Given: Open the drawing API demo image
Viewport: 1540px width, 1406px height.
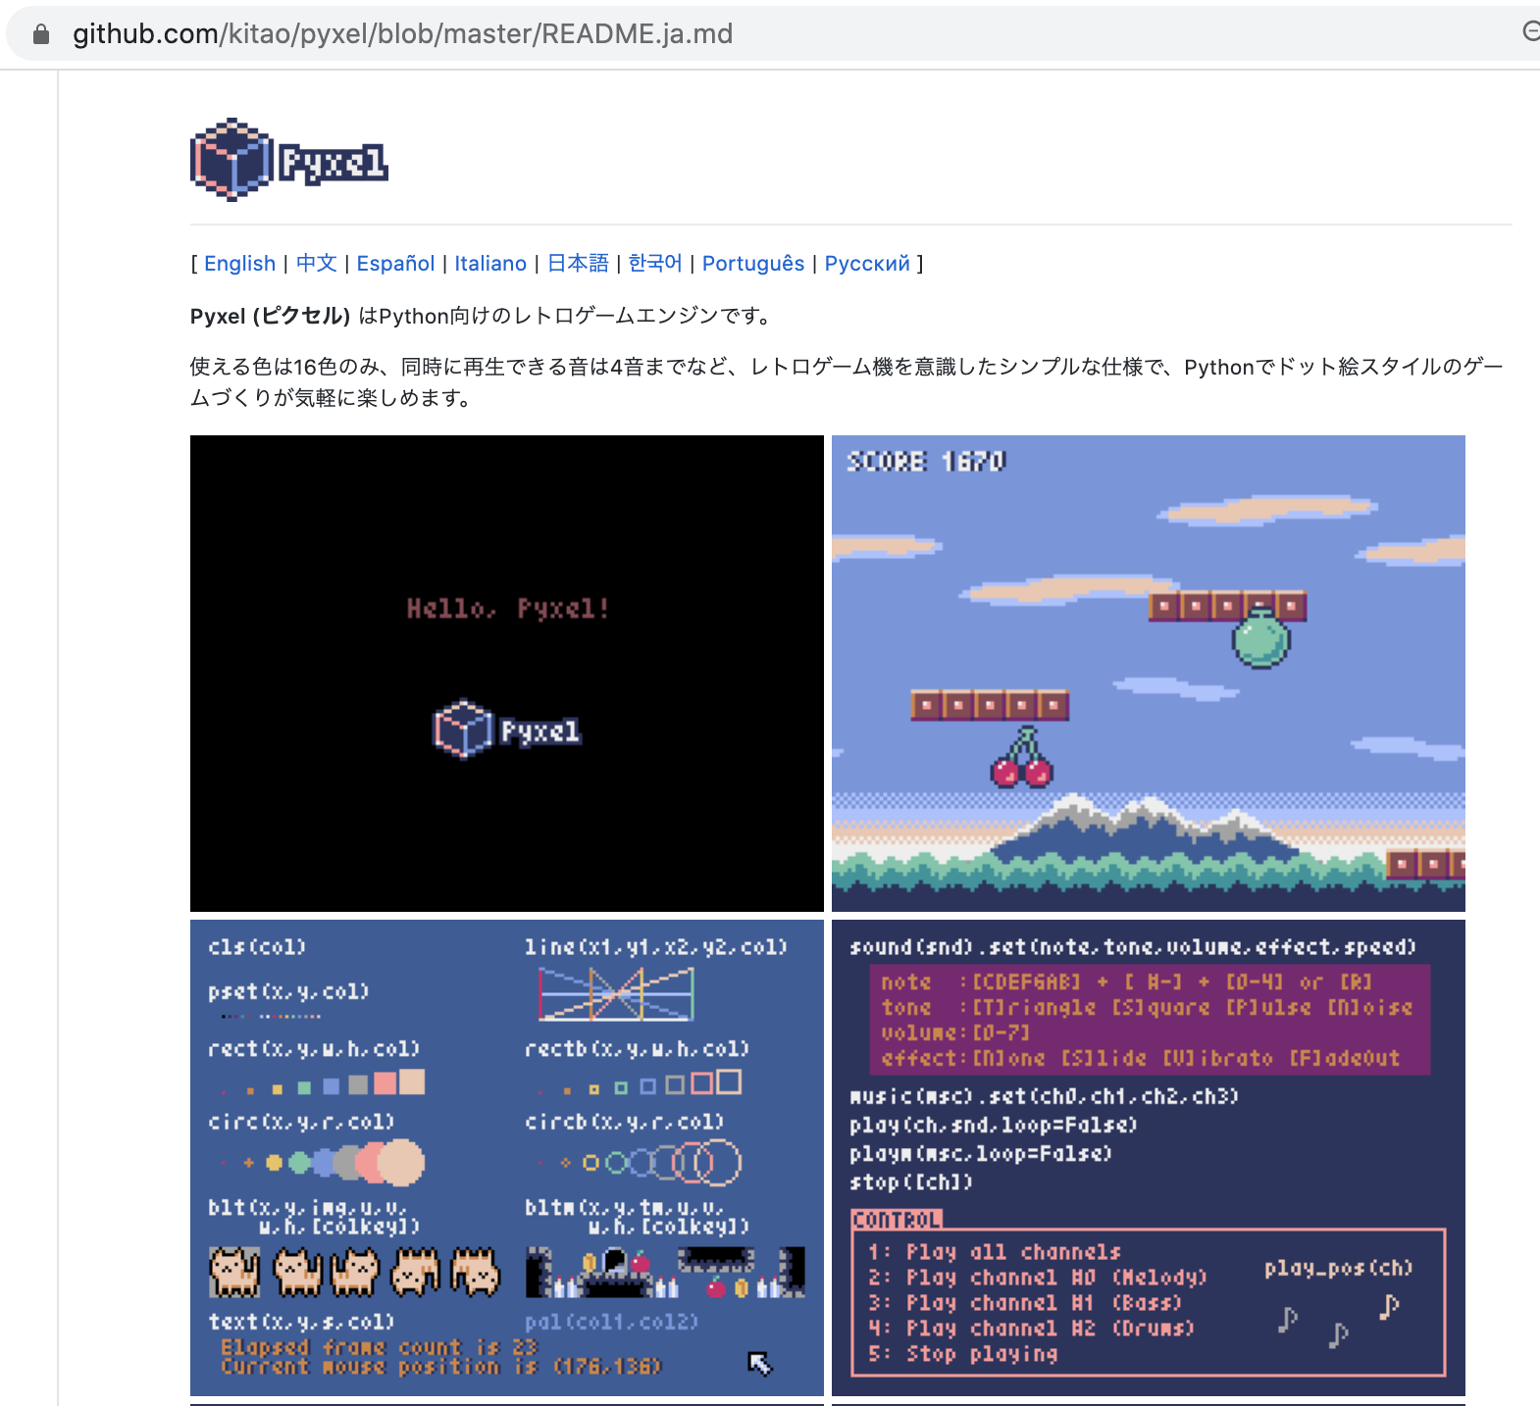Looking at the screenshot, I should coord(507,1158).
